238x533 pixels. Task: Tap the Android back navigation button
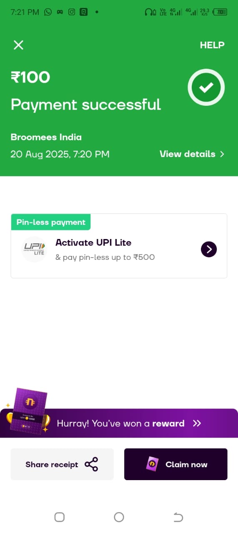tap(178, 517)
